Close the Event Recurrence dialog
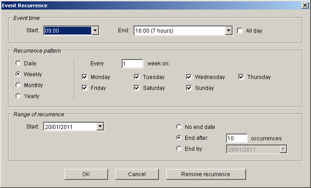This screenshot has height=188, width=311. [x=305, y=5]
